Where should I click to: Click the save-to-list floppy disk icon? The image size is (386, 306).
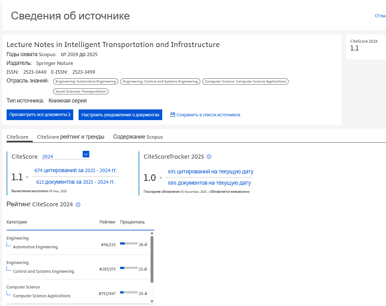(x=173, y=115)
